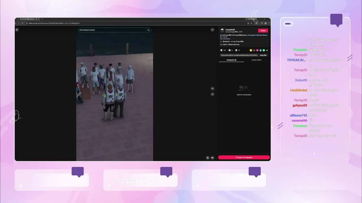Open the browser profile avatar icon
The image size is (362, 203).
[266, 23]
